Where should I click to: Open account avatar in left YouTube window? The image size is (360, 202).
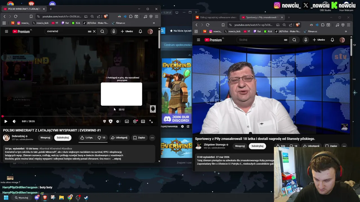(x=150, y=31)
